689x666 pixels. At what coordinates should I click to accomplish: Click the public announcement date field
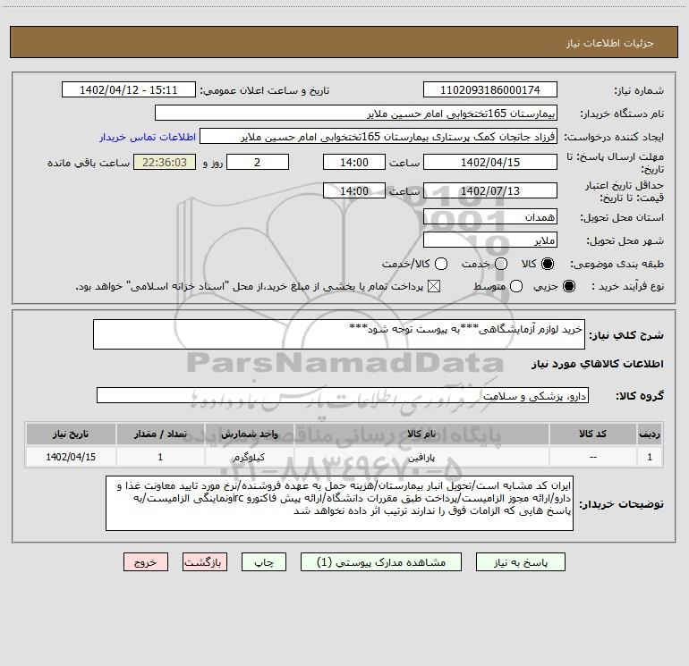click(129, 90)
